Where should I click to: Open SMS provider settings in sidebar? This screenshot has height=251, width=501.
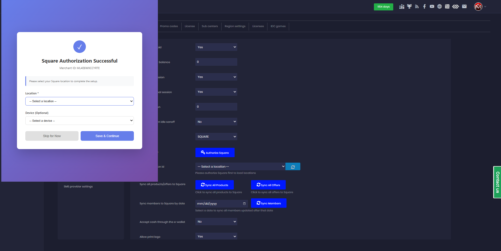tap(78, 187)
